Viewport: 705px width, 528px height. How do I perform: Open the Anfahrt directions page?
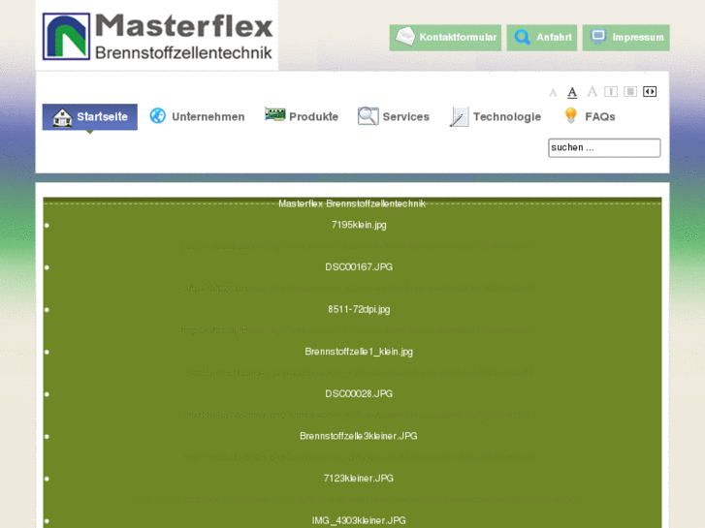(542, 38)
